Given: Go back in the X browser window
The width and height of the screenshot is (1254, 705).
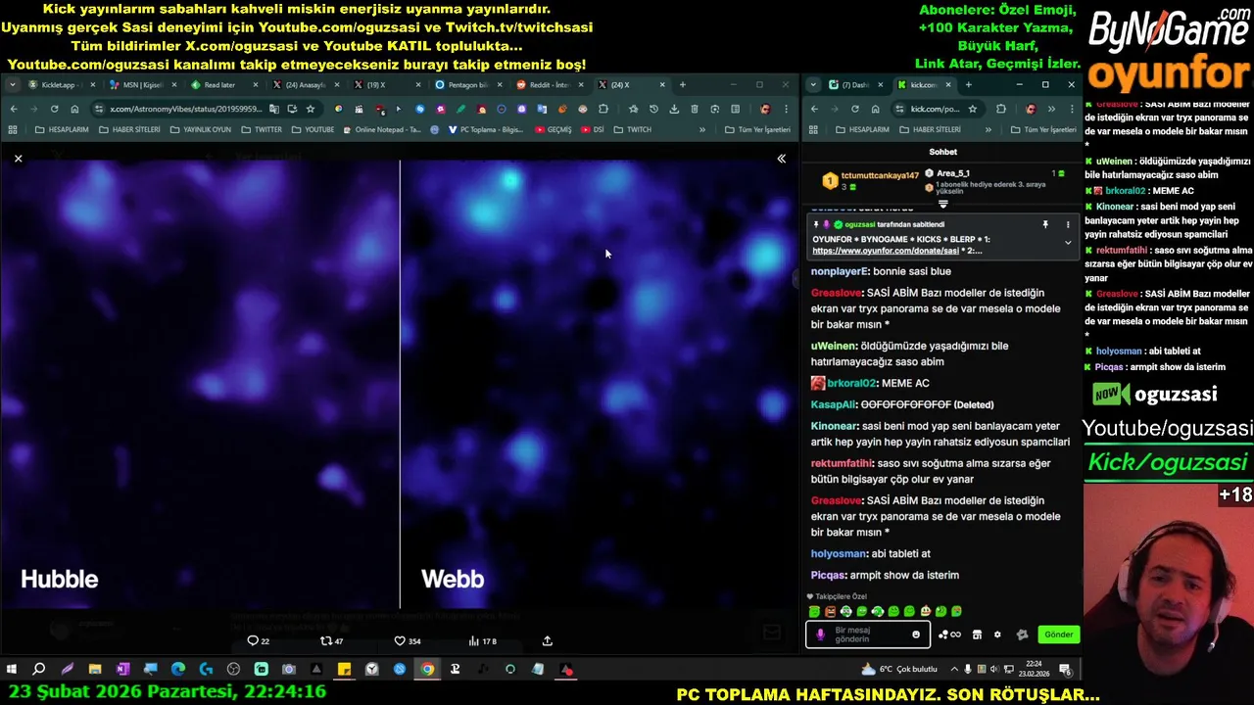Looking at the screenshot, I should pos(14,109).
